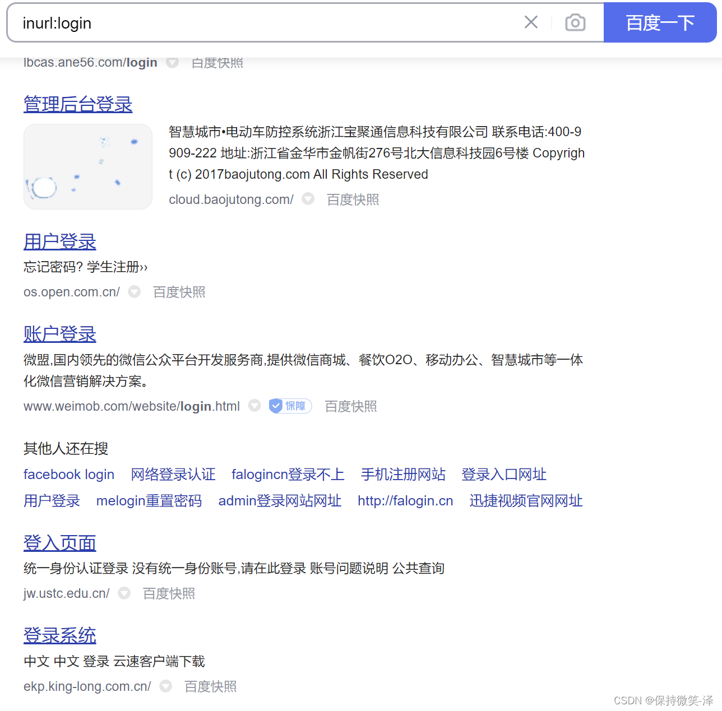The image size is (722, 711).
Task: Expand dropdown arrow next to weimob login URL
Action: (254, 406)
